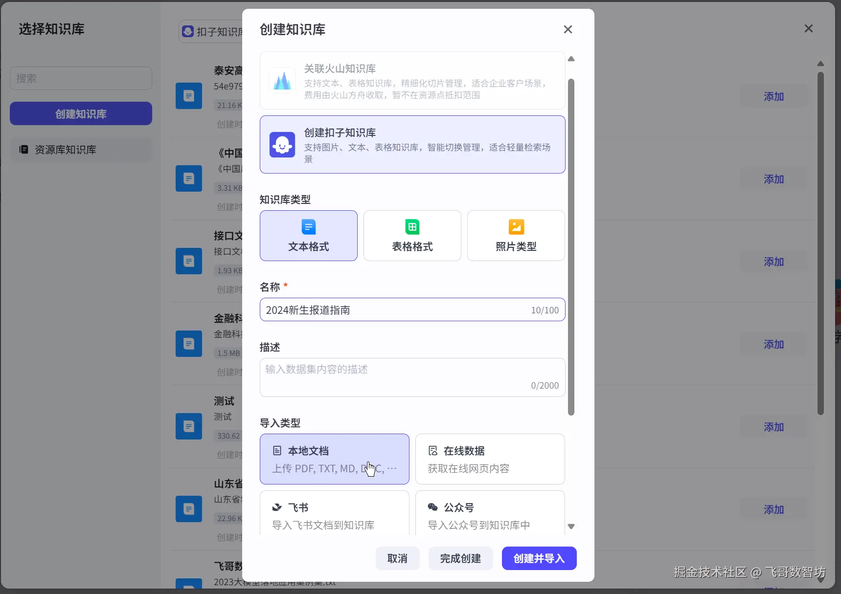841x594 pixels.
Task: Click 添加 for the 测试 entry
Action: pyautogui.click(x=774, y=427)
